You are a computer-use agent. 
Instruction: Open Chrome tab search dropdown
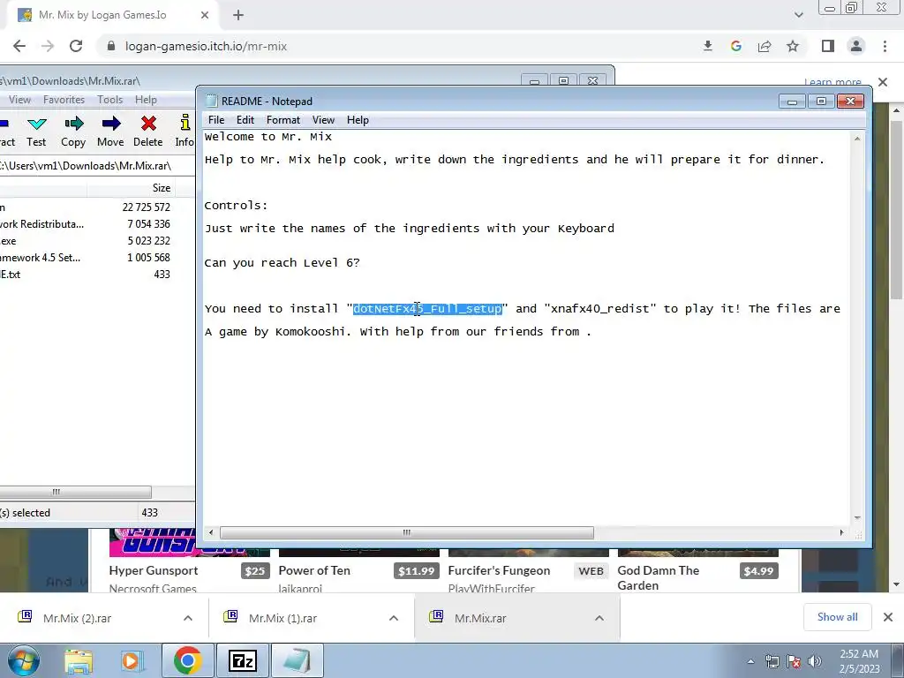click(798, 15)
